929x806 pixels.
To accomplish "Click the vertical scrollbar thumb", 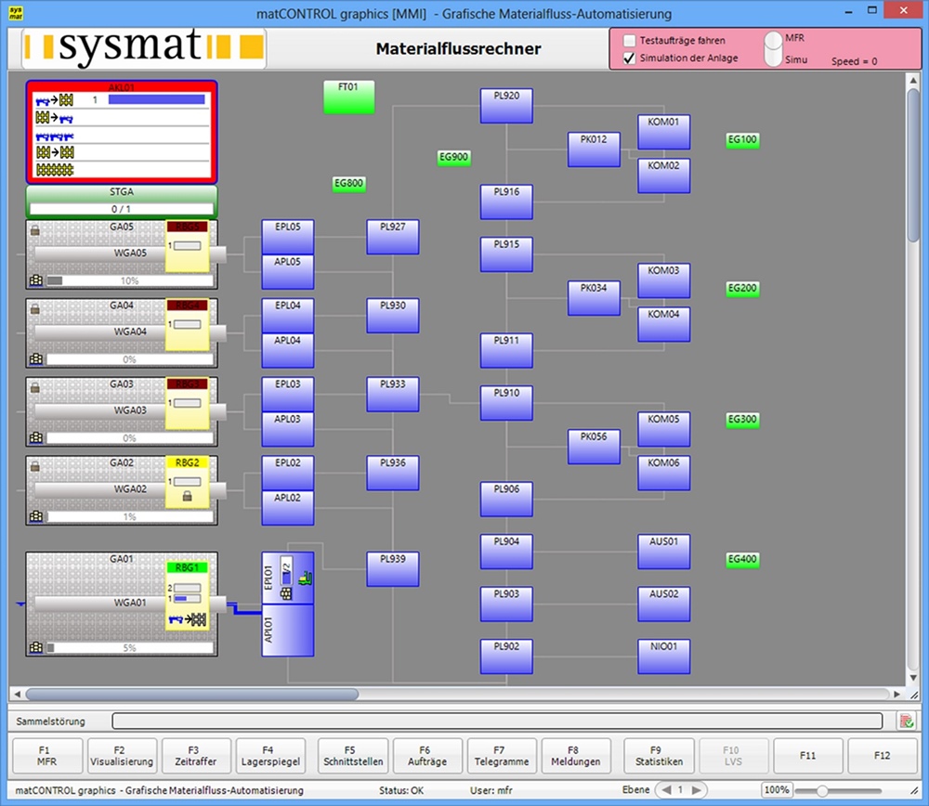I will pyautogui.click(x=913, y=164).
